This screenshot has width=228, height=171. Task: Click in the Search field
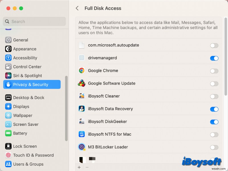point(34,22)
